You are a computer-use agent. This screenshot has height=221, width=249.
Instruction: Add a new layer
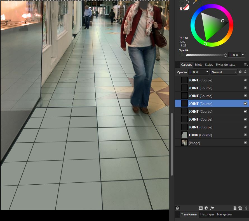point(235,208)
